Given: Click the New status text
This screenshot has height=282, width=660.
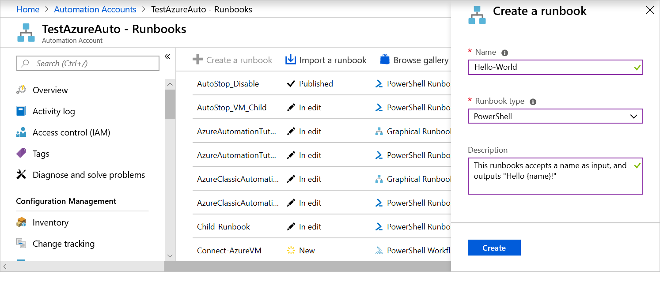Looking at the screenshot, I should click(x=307, y=251).
